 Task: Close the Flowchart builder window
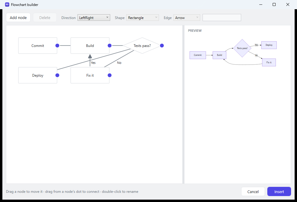[288, 4]
